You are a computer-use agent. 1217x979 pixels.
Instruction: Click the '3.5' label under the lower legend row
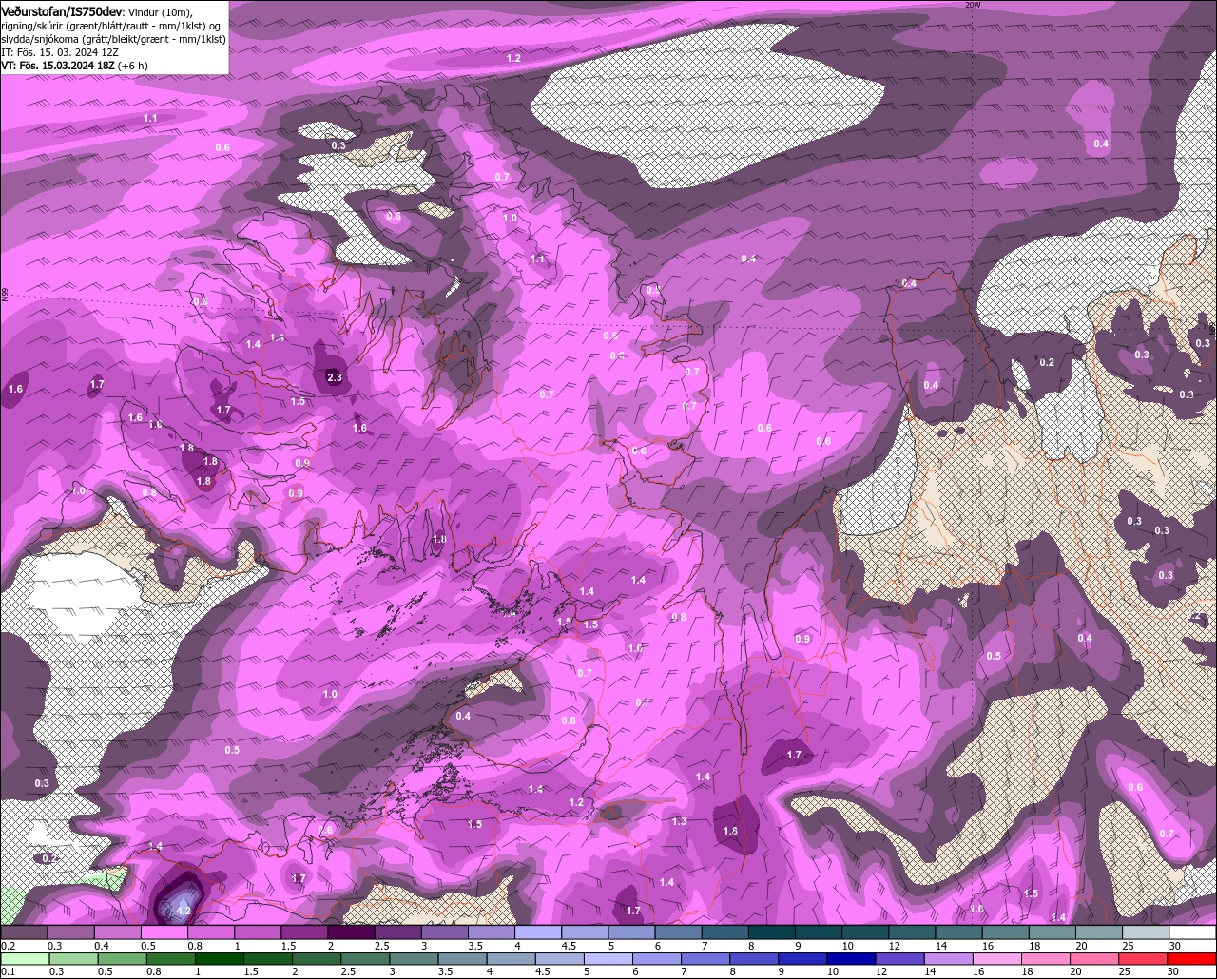pos(444,971)
